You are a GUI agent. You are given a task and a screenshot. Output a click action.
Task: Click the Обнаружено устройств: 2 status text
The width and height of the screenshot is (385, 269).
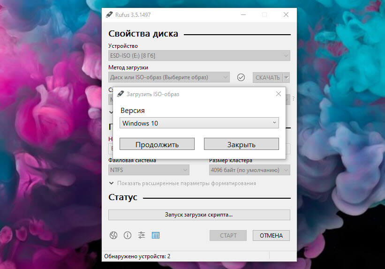[x=137, y=256]
